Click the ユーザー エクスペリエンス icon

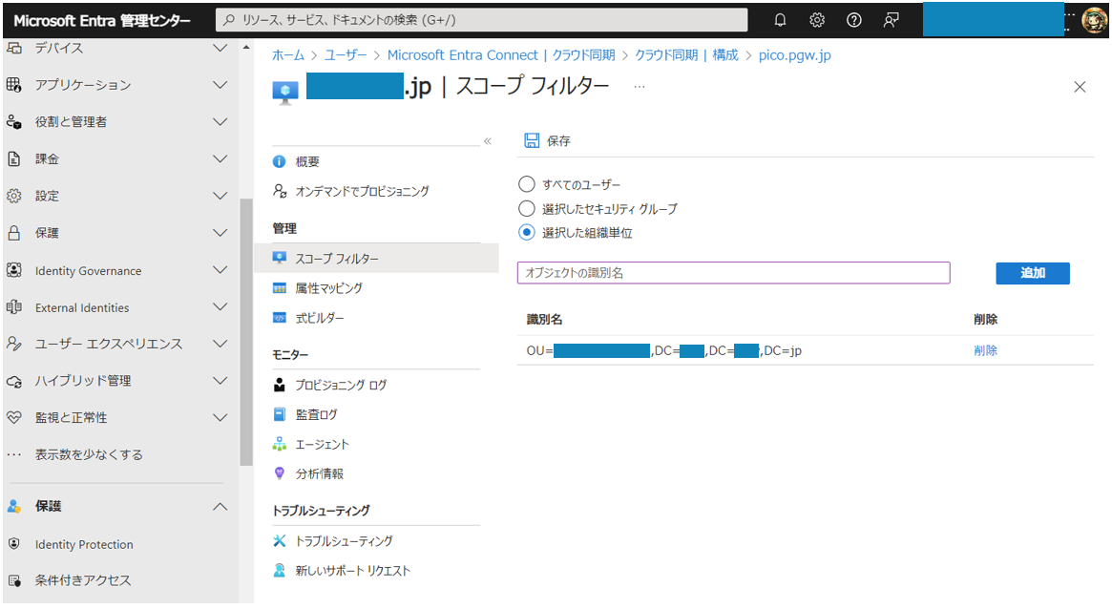click(14, 344)
